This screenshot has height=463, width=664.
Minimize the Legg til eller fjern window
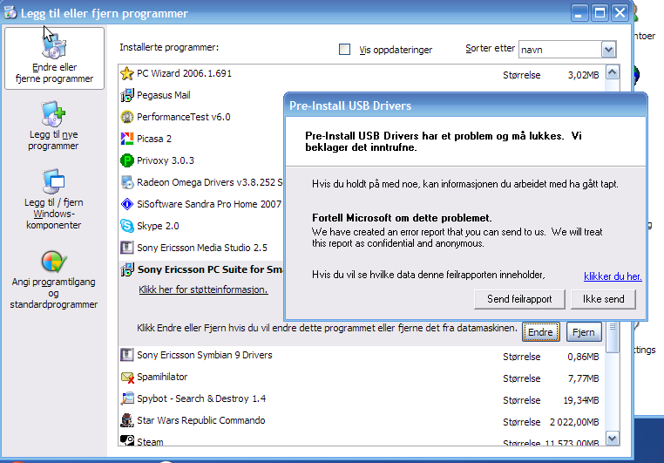click(x=579, y=13)
